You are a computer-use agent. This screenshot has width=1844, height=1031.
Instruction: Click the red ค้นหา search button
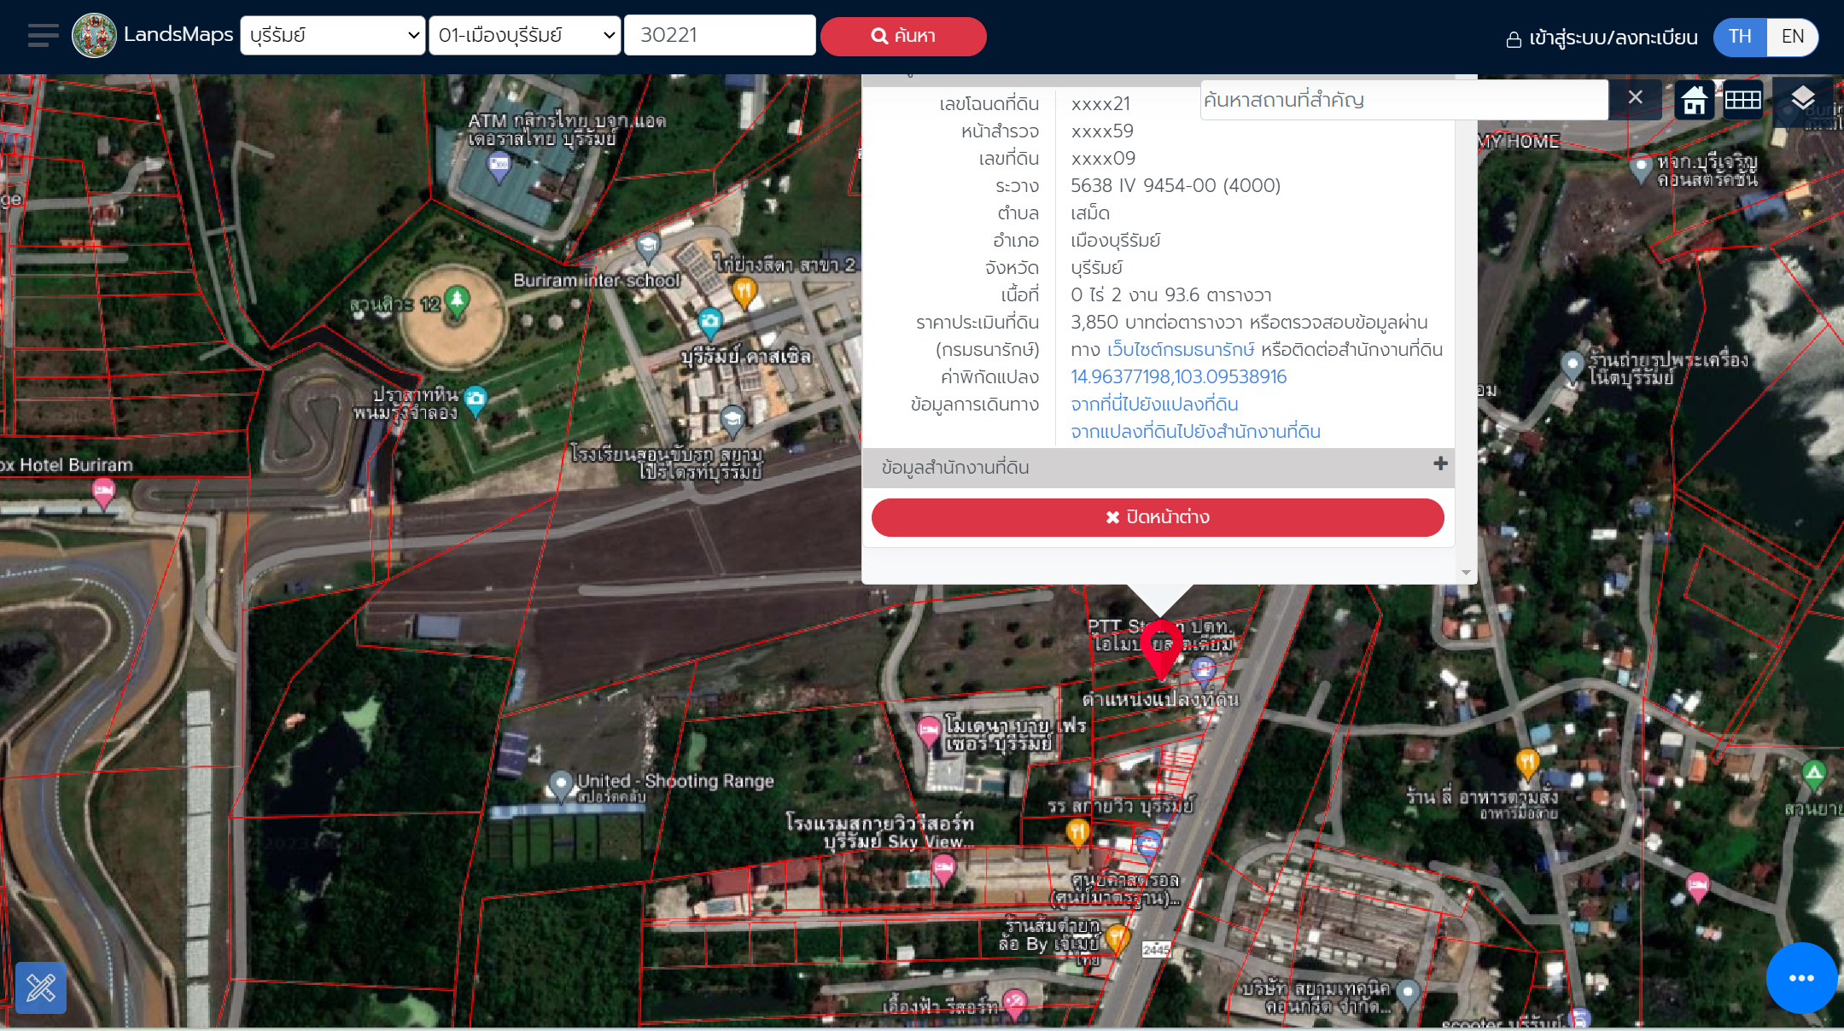point(903,36)
